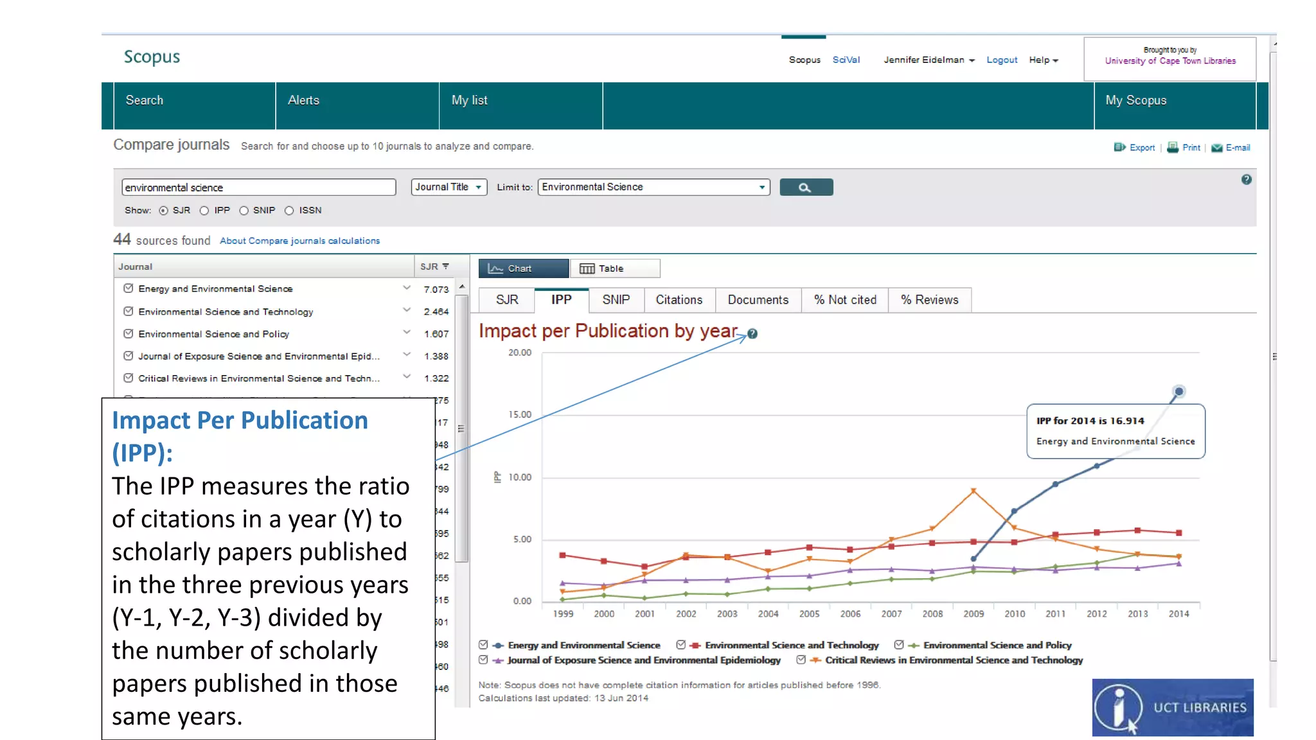Click the magnifier search button
The image size is (1316, 740).
(x=806, y=187)
